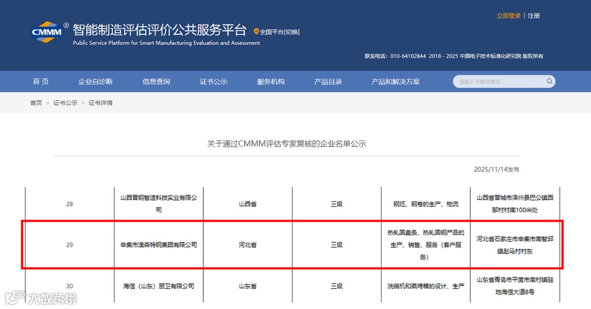The image size is (591, 309).
Task: Select 钢坯、钢卷的生产、物流 cell
Action: (426, 204)
